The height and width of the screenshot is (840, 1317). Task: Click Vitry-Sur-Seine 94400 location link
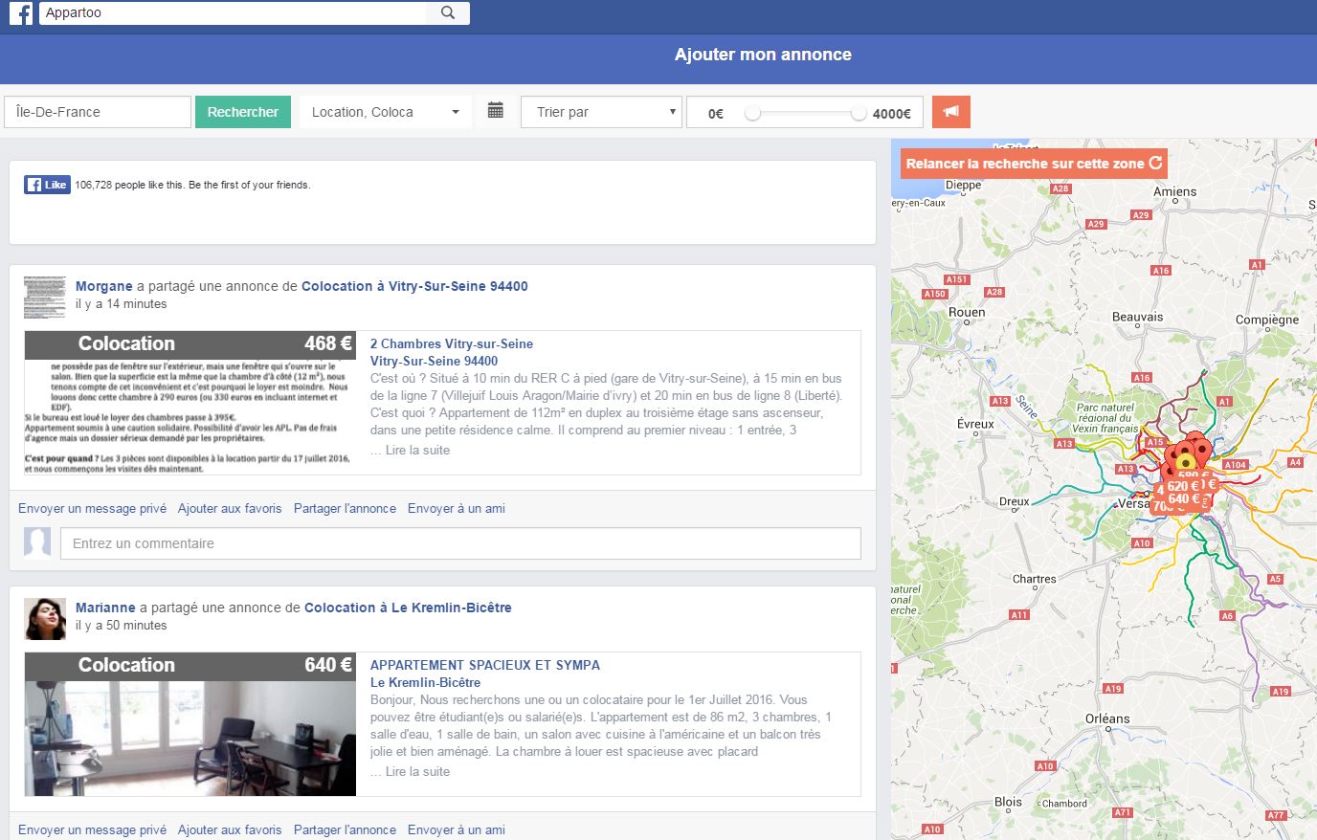coord(434,361)
